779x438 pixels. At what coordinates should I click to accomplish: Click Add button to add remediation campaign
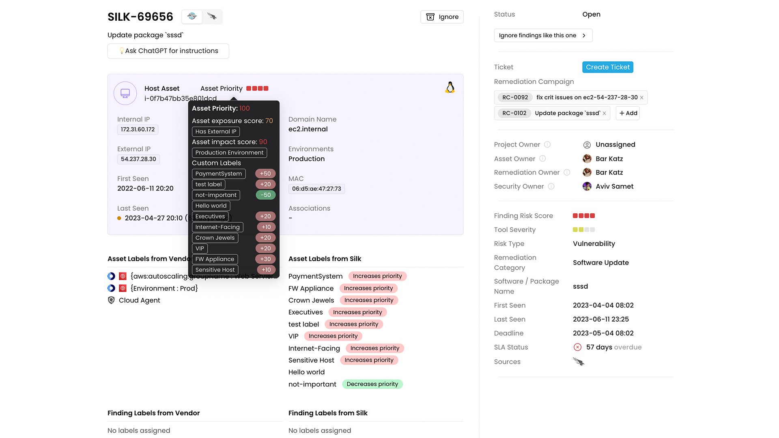click(628, 113)
